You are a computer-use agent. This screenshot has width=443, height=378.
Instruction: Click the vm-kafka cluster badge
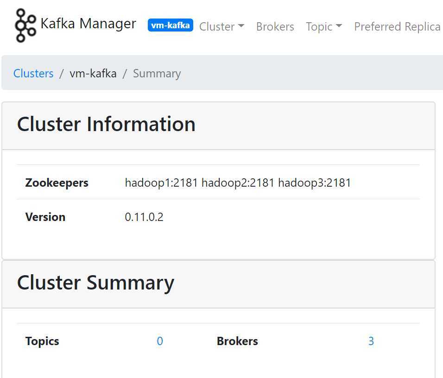pyautogui.click(x=171, y=25)
